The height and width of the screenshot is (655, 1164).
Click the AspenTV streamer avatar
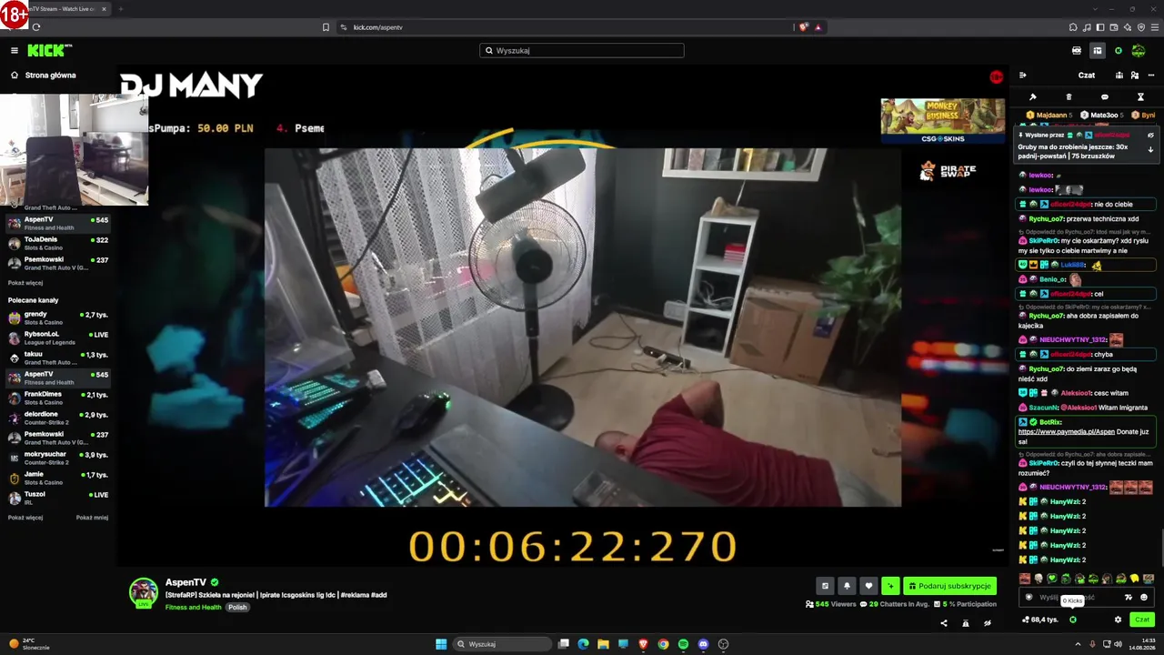coord(144,592)
